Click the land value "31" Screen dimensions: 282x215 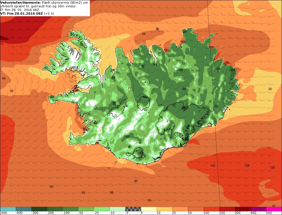pyautogui.click(x=129, y=88)
